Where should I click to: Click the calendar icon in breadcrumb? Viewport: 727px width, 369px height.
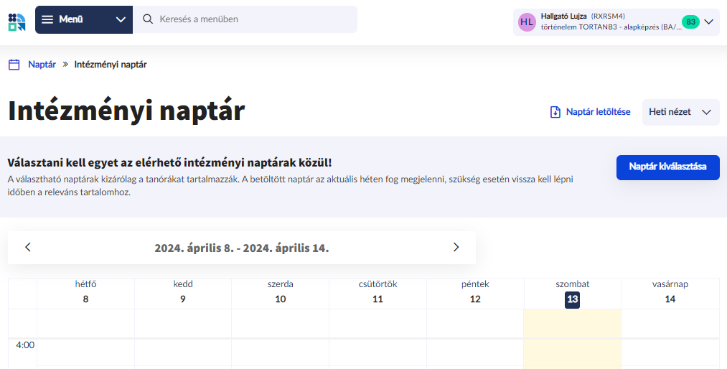pyautogui.click(x=14, y=65)
